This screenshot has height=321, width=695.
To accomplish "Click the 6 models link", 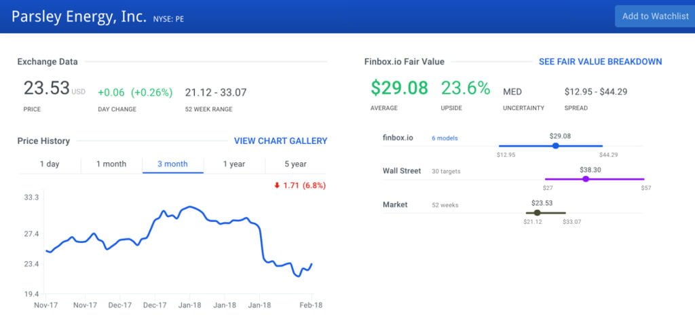I will point(445,138).
